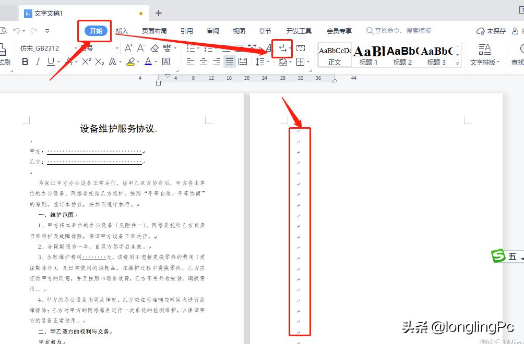Select the clear formatting eraser icon

[153, 49]
